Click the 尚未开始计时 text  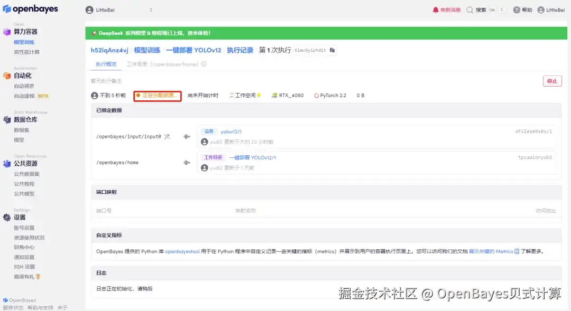tap(203, 95)
